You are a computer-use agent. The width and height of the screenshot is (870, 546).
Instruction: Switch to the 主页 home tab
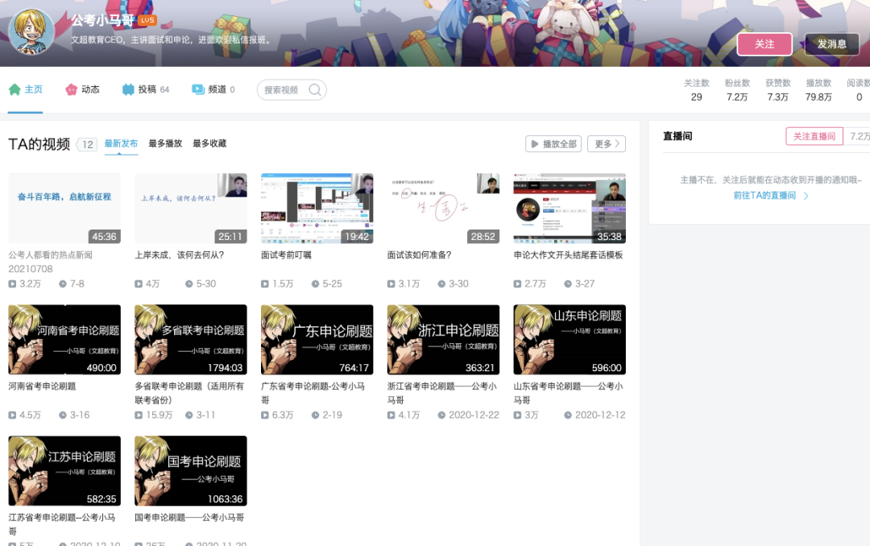[x=26, y=89]
